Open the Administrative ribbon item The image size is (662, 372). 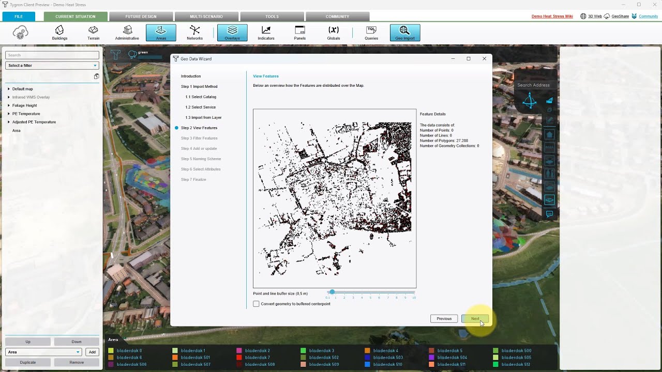point(127,33)
